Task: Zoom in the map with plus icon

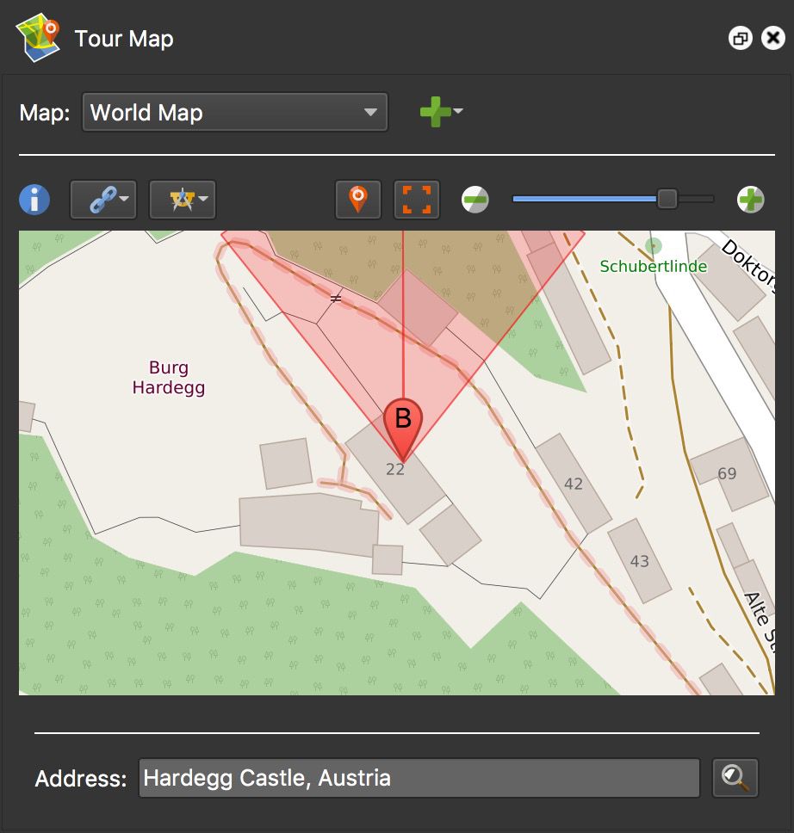Action: pyautogui.click(x=750, y=199)
